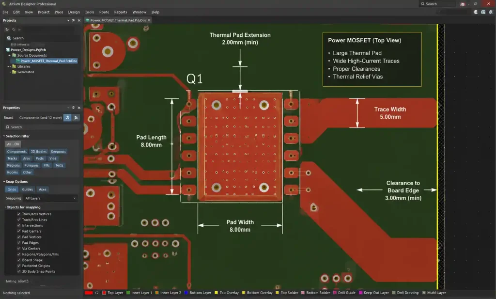The width and height of the screenshot is (496, 299).
Task: Close the Projects panel
Action: 79,20
